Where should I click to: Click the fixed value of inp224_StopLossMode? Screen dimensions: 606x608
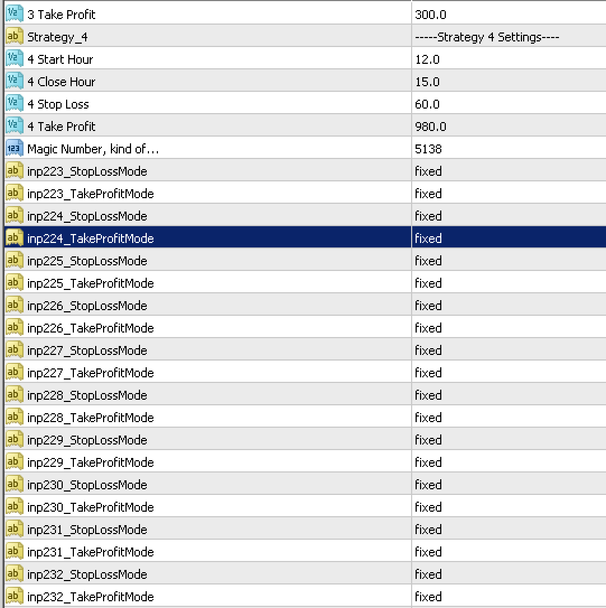(x=428, y=216)
